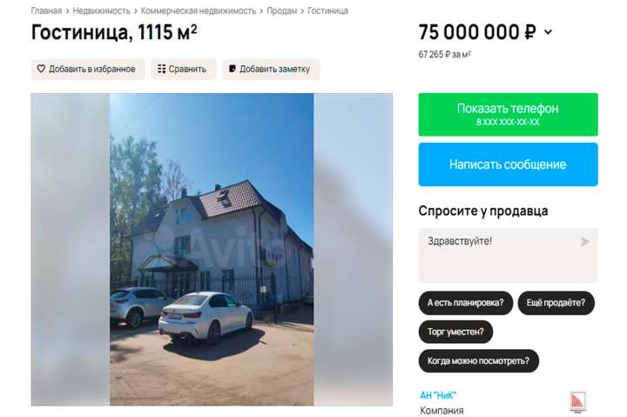Open the Гостиница breadcrumb
Viewport: 627px width, 417px height.
click(x=328, y=10)
